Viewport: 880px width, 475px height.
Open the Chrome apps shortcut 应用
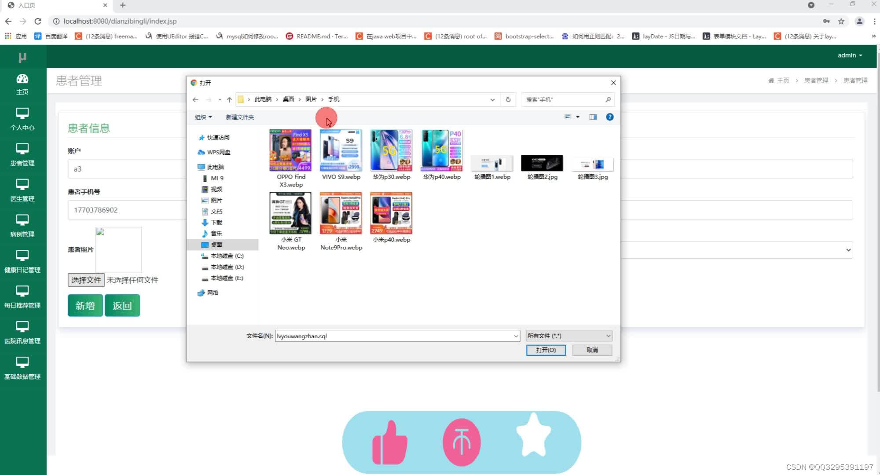pos(16,36)
